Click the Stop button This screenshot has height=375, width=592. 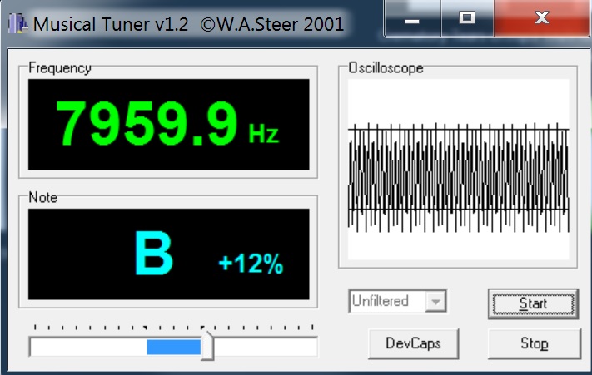(x=534, y=343)
